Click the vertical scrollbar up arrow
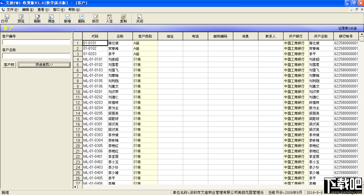This screenshot has height=195, width=364. point(361,35)
